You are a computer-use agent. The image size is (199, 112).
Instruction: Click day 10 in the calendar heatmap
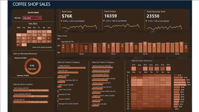coord(39,35)
